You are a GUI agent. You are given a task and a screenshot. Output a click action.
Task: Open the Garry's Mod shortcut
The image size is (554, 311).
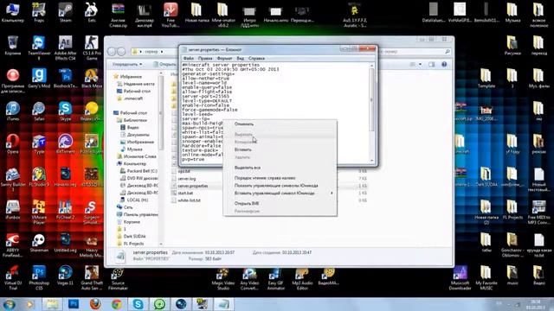[x=39, y=79]
